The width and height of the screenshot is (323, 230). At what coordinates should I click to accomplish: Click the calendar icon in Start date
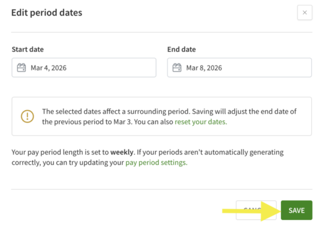click(x=22, y=68)
